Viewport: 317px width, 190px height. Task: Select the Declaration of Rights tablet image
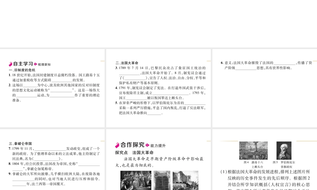162,180
